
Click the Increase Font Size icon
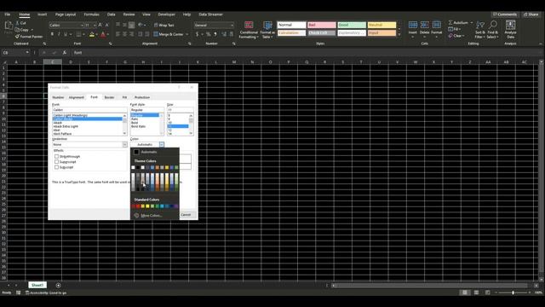tap(100, 25)
